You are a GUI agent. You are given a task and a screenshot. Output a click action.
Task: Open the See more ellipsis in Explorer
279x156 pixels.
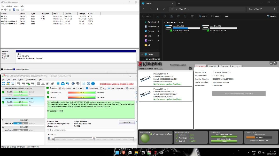pyautogui.click(x=227, y=16)
